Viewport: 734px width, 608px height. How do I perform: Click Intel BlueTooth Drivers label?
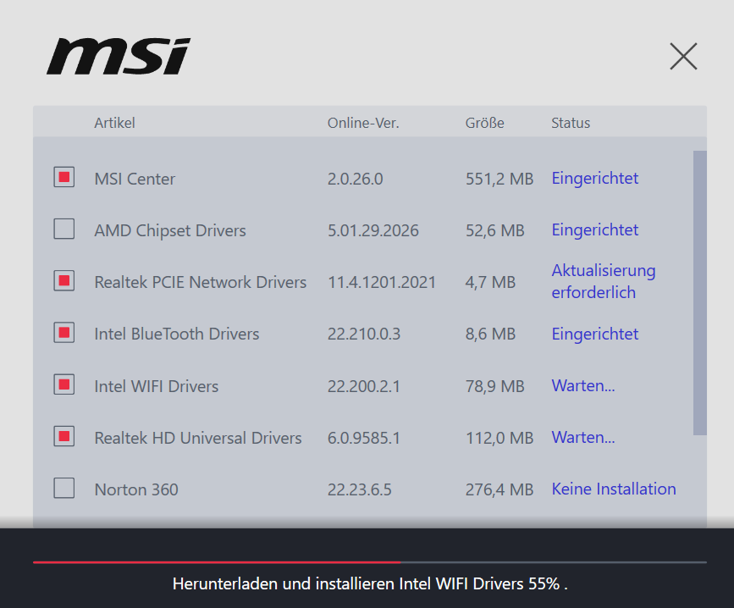pyautogui.click(x=176, y=334)
